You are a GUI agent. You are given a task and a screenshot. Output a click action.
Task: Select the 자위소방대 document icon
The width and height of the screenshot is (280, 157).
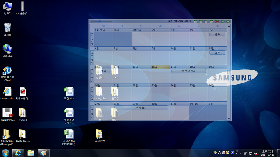pyautogui.click(x=23, y=93)
